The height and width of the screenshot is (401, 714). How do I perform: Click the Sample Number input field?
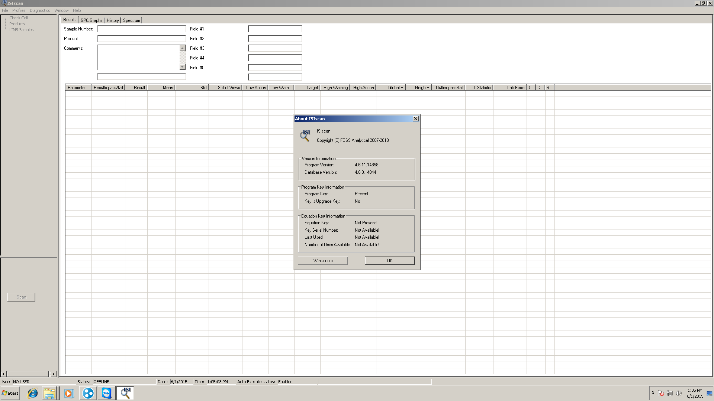[141, 29]
